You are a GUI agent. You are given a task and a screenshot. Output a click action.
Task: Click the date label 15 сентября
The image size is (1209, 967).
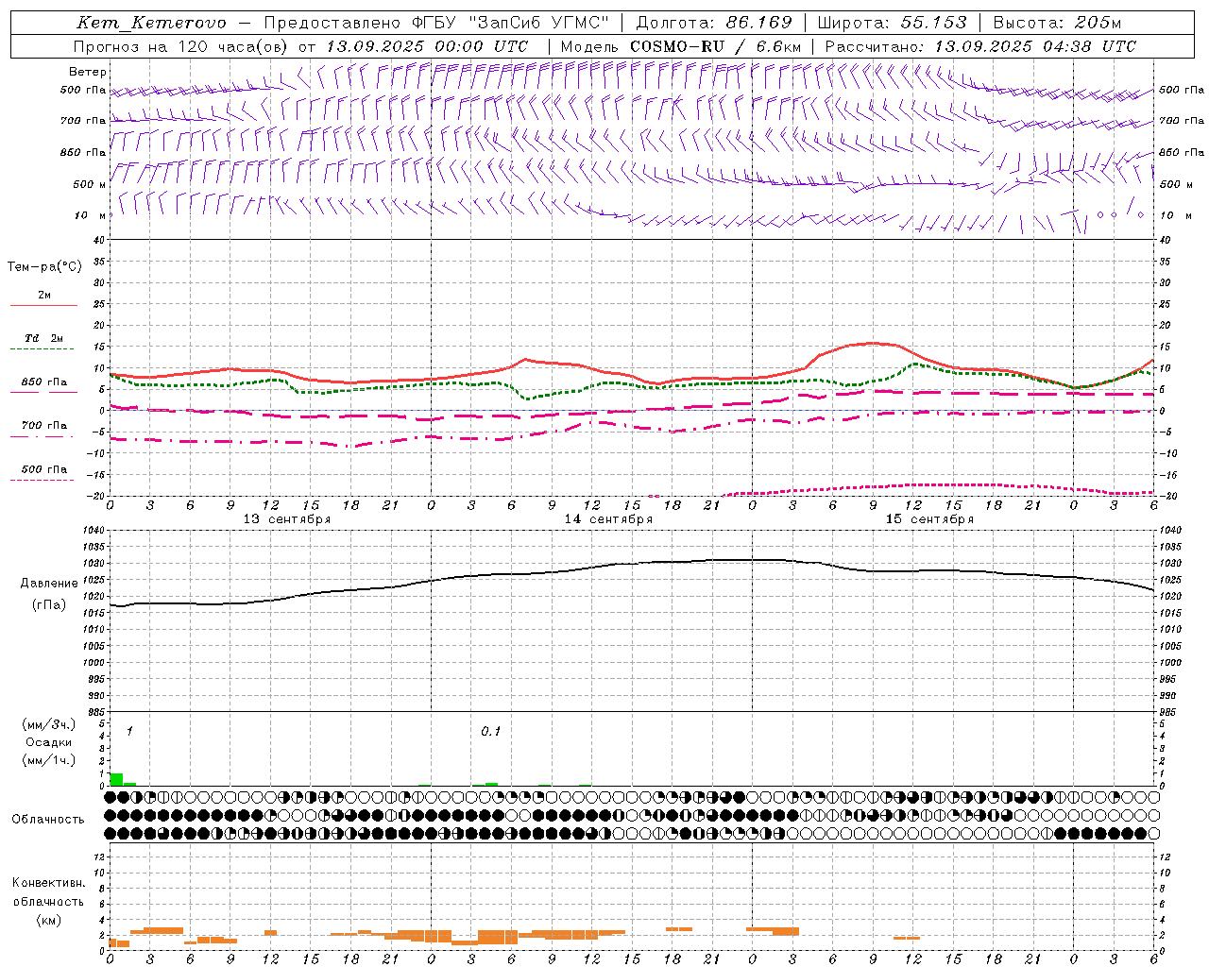click(929, 519)
